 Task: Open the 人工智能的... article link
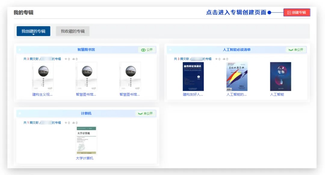(x=237, y=95)
